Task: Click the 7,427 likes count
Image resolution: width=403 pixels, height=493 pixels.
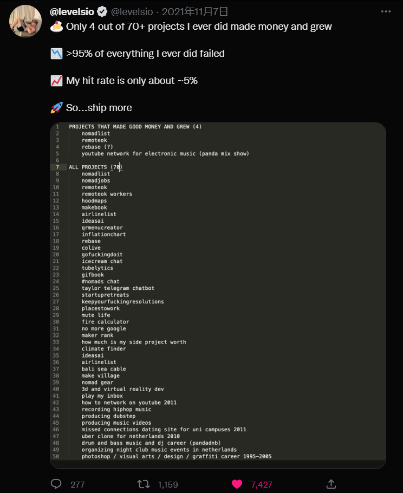Action: (262, 484)
